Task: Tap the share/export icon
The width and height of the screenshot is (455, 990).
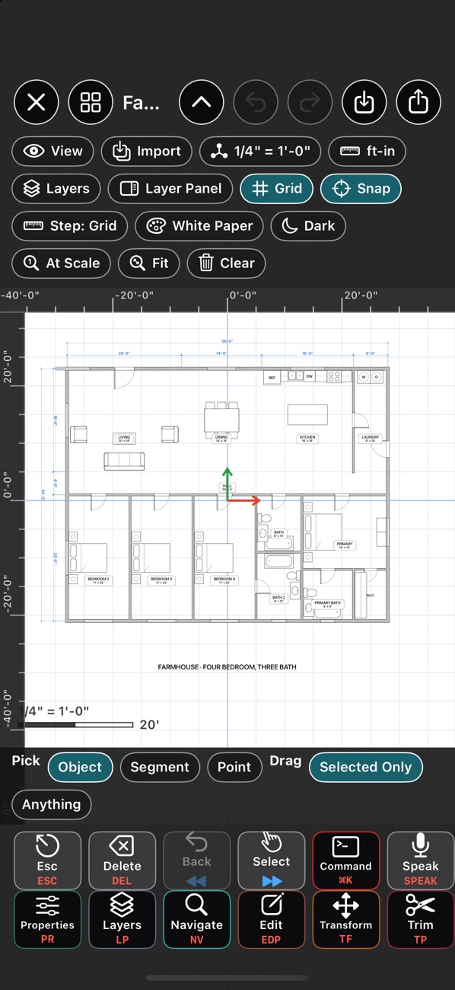Action: pyautogui.click(x=418, y=102)
